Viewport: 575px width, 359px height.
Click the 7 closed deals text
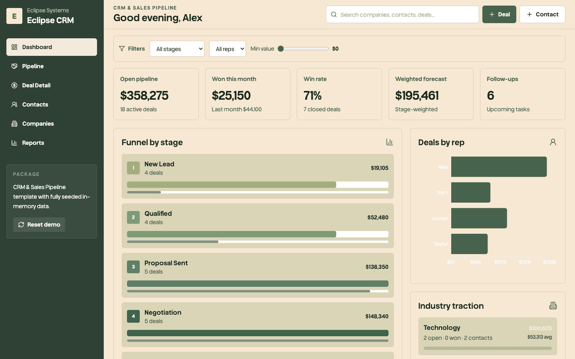[322, 109]
